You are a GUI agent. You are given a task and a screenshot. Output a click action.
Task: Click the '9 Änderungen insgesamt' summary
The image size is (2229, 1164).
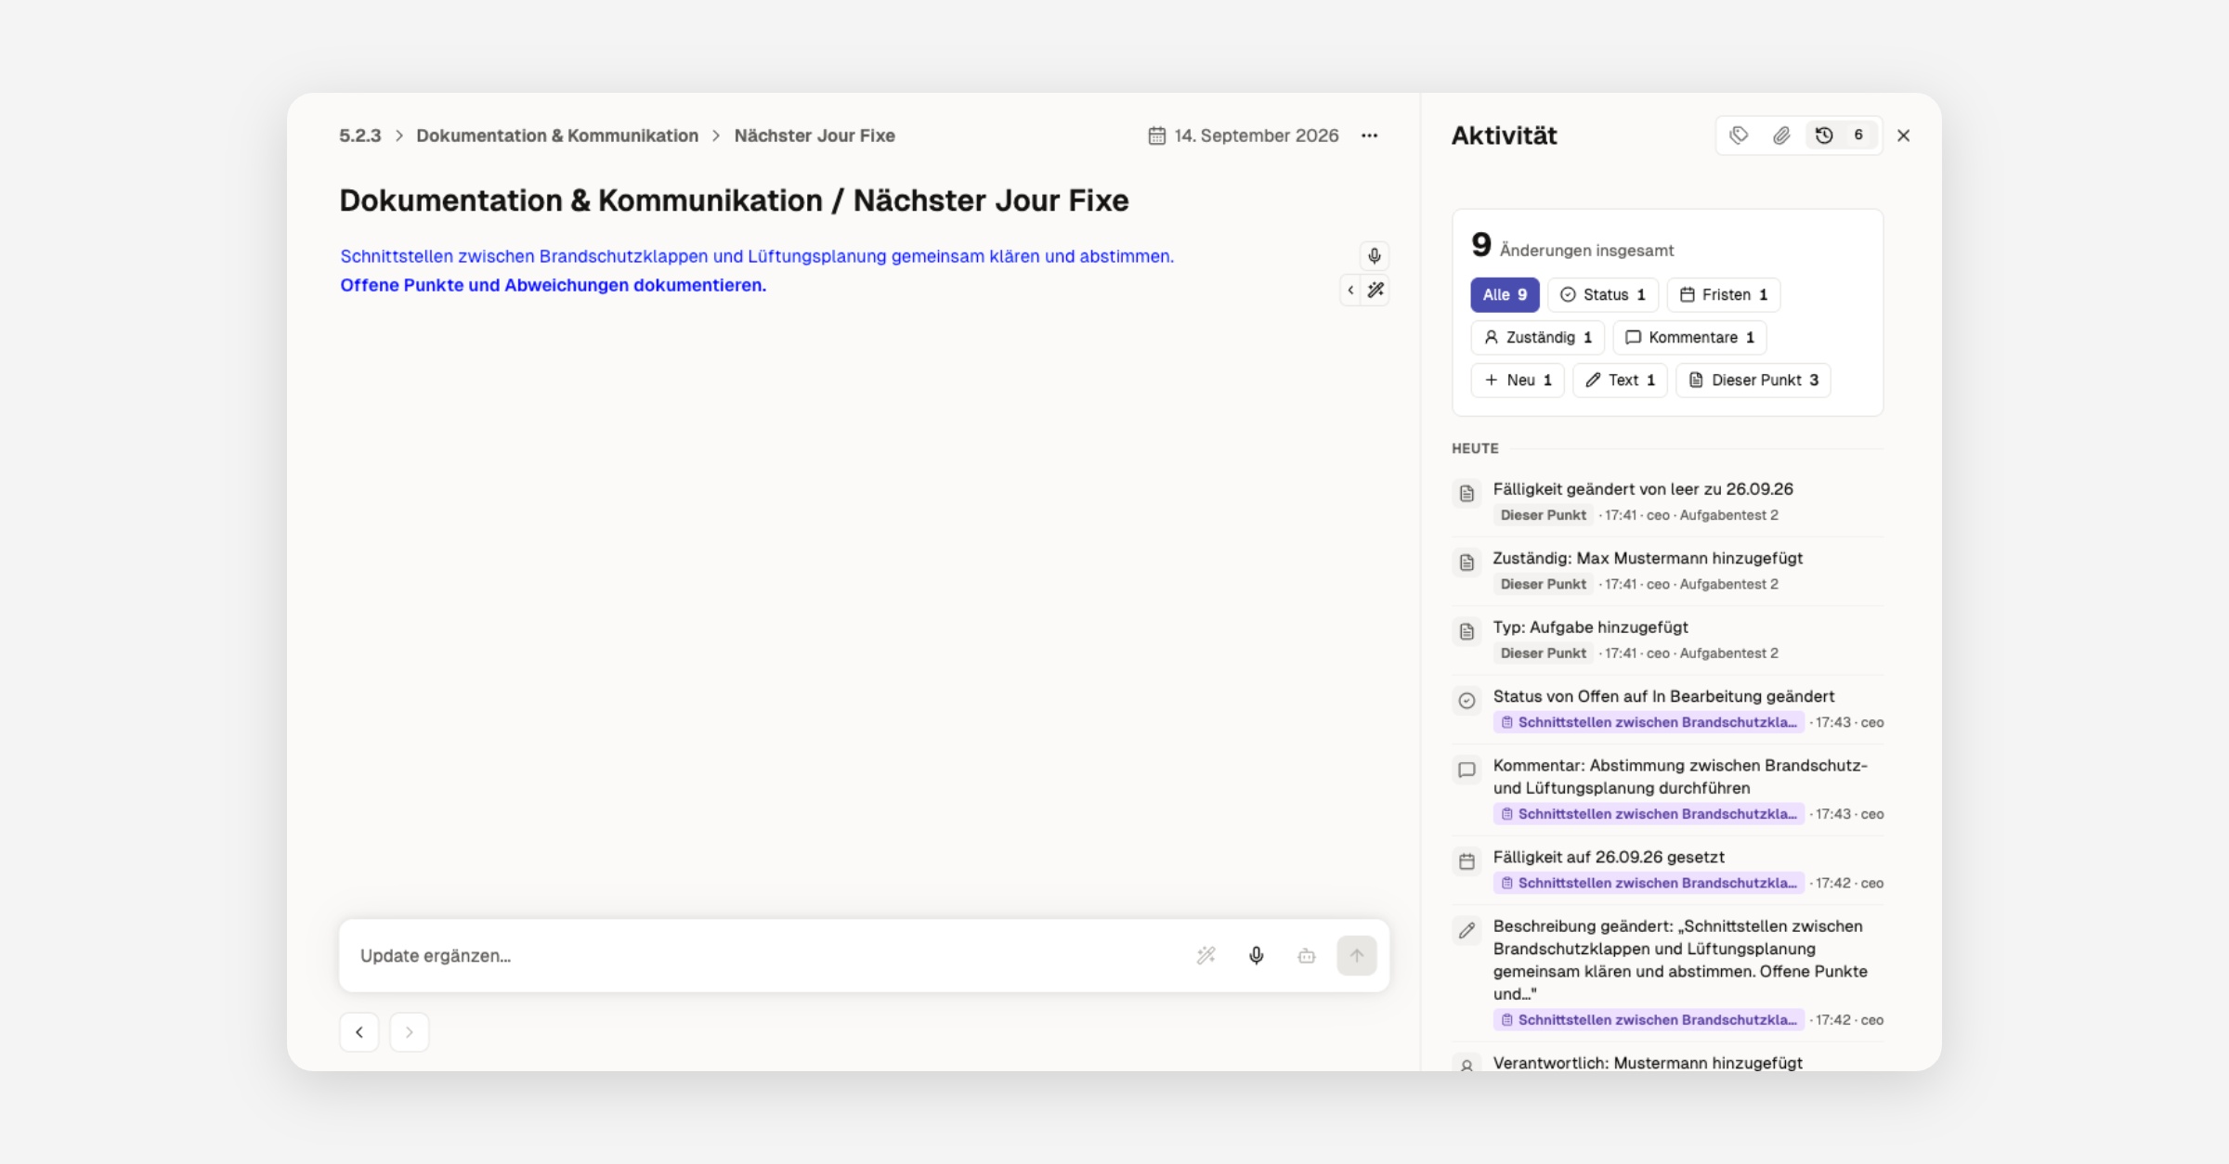click(1572, 246)
